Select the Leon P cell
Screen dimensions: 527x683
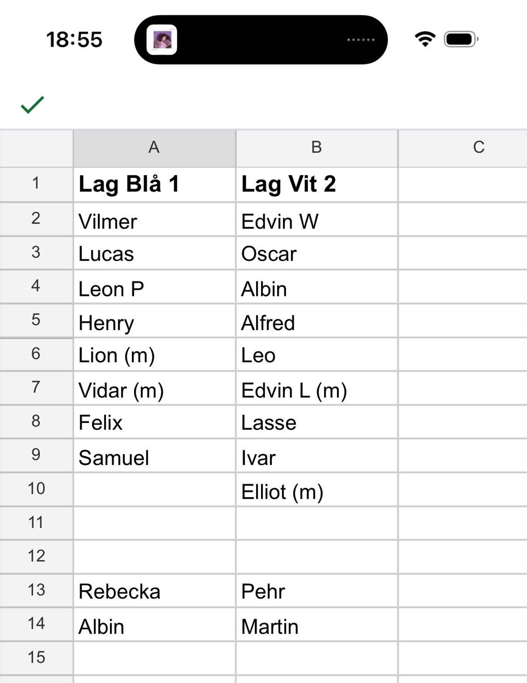click(x=154, y=287)
